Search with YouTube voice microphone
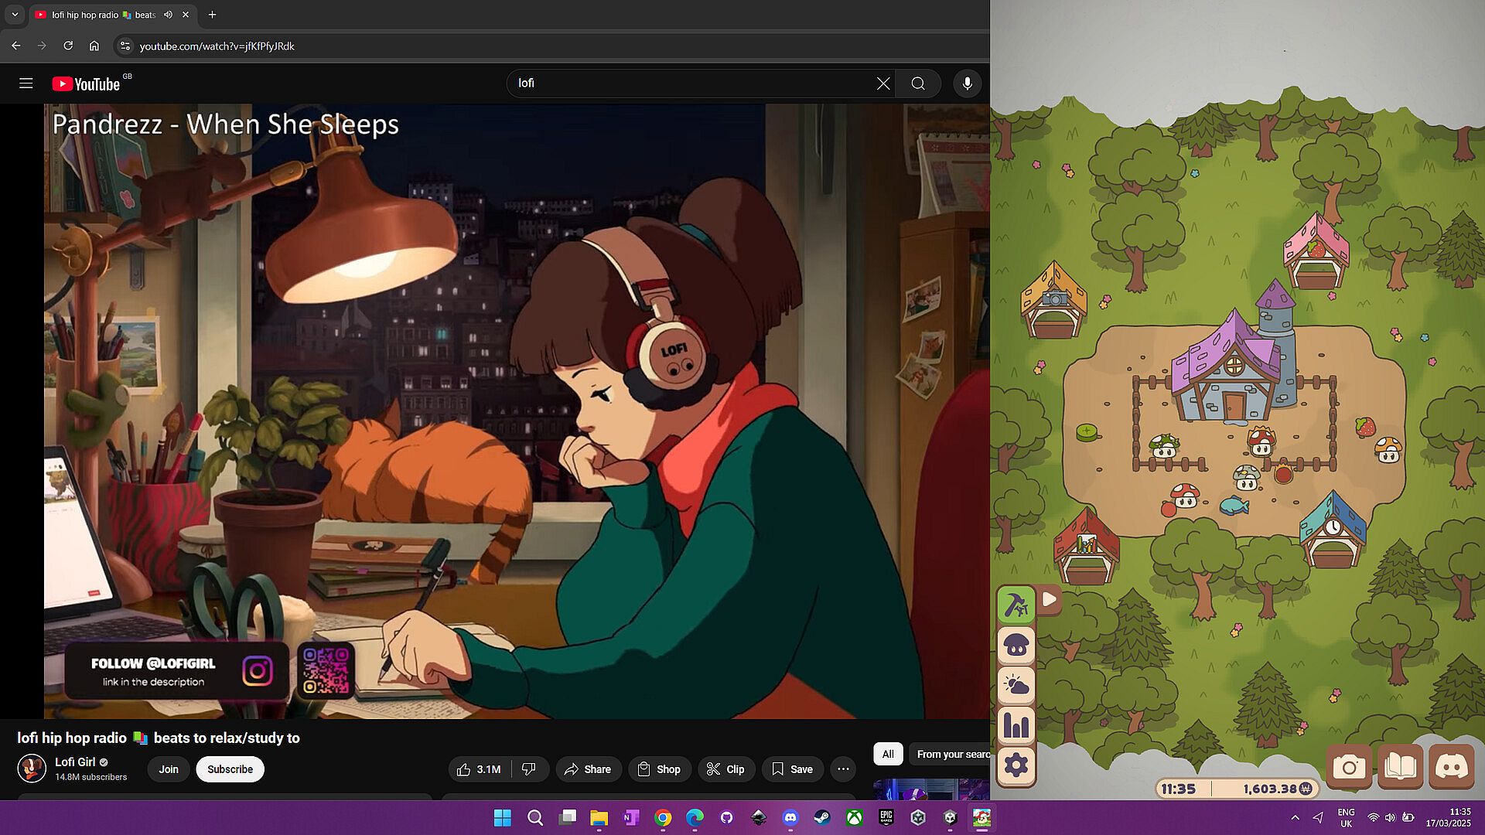Image resolution: width=1485 pixels, height=835 pixels. click(x=967, y=83)
